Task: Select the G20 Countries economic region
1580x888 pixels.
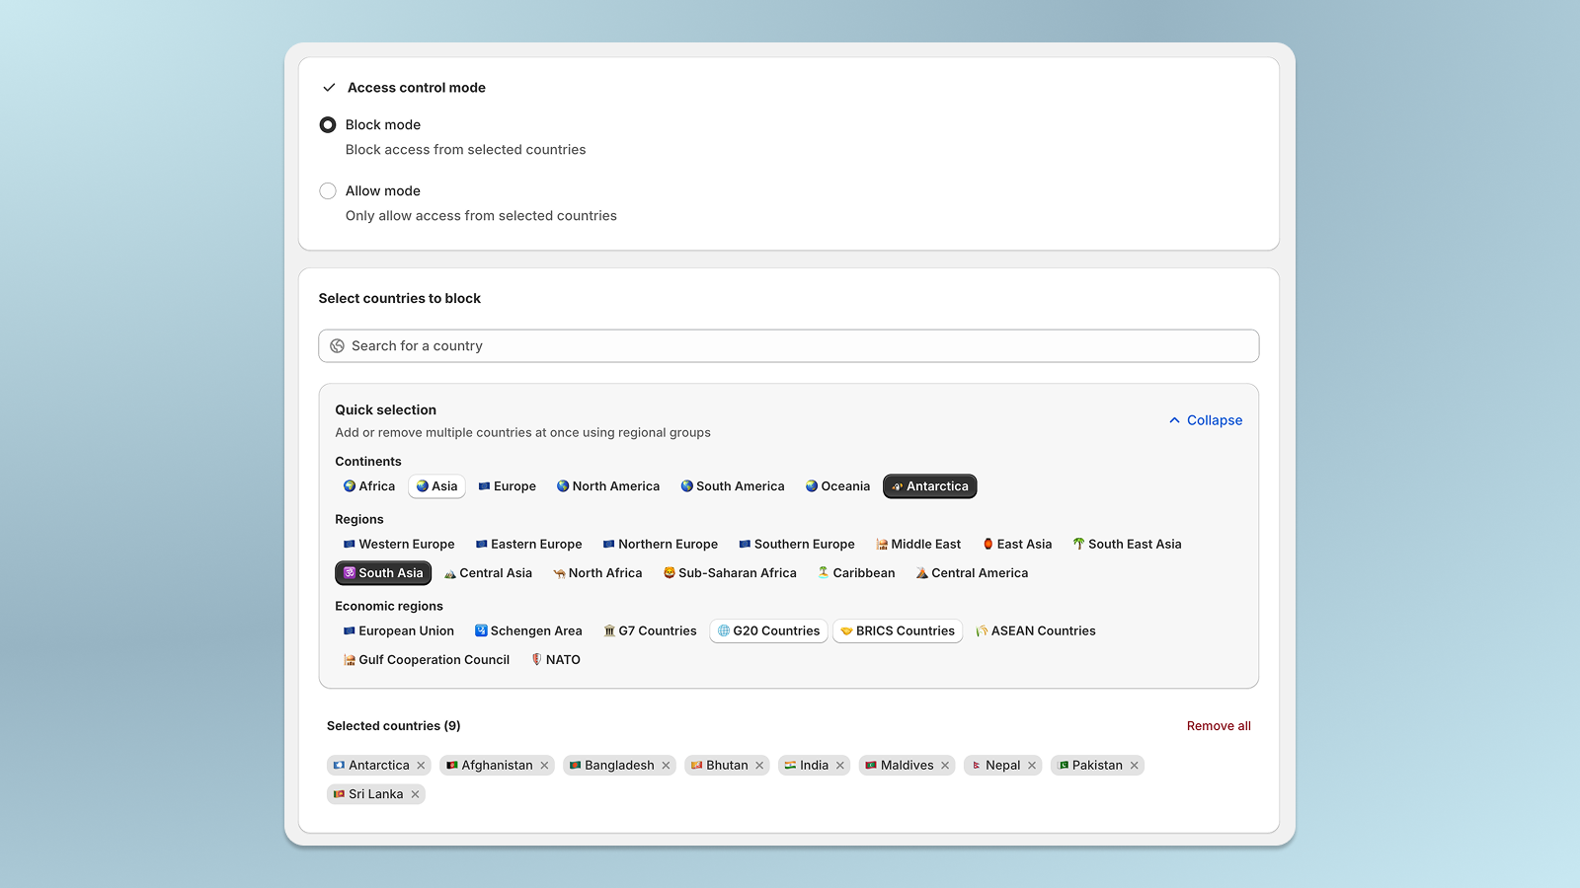Action: (768, 630)
